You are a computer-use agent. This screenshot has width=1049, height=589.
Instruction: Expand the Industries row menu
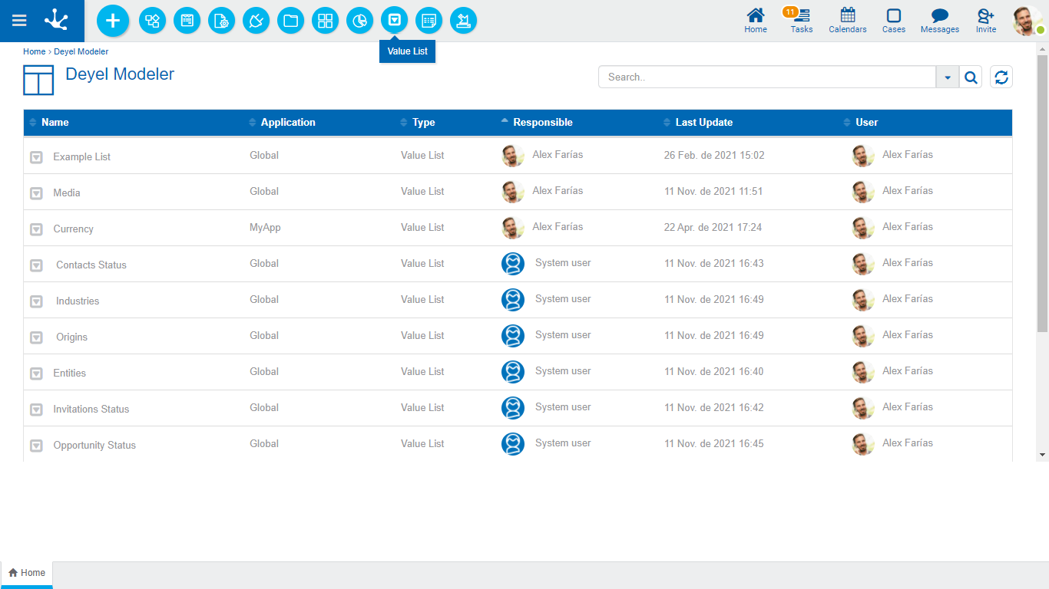click(x=36, y=301)
